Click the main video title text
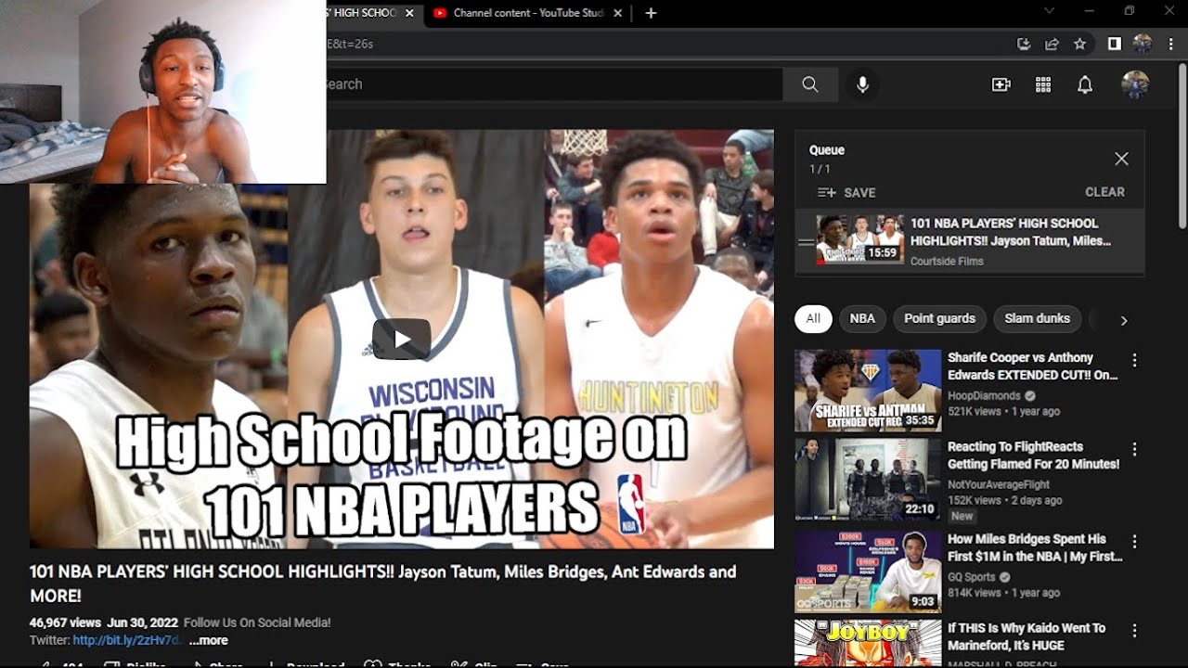The image size is (1188, 668). [x=382, y=583]
